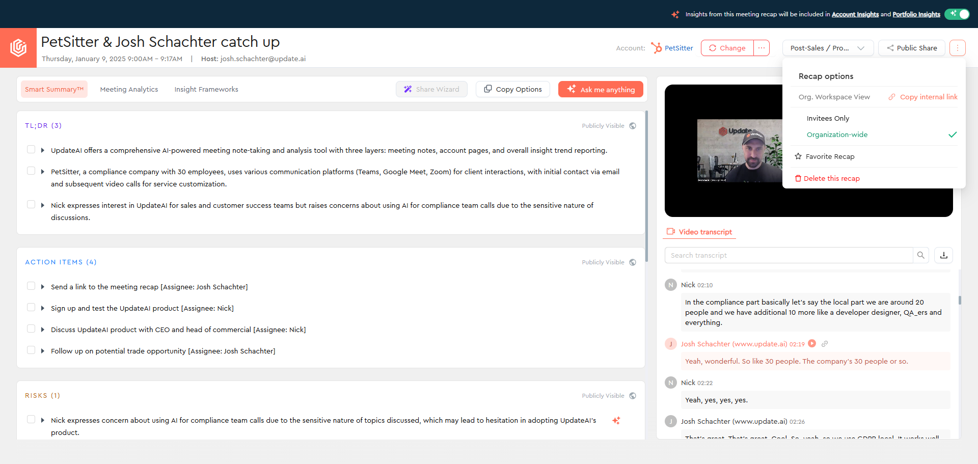Click the Ask me anything button

[x=601, y=89]
